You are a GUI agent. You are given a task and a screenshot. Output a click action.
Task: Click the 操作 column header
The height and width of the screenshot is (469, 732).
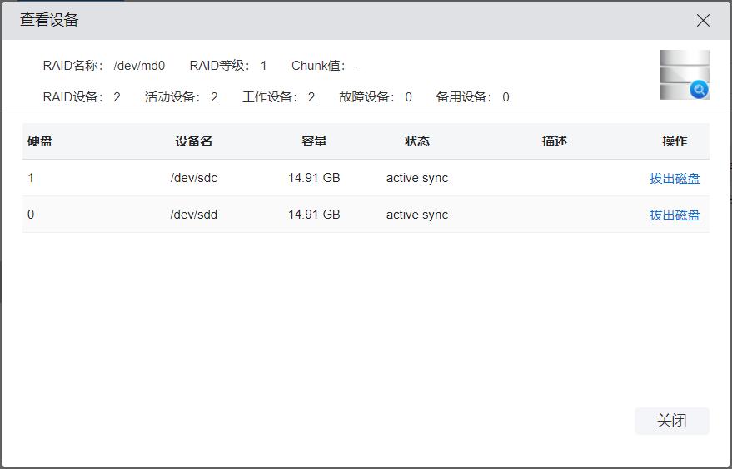674,141
